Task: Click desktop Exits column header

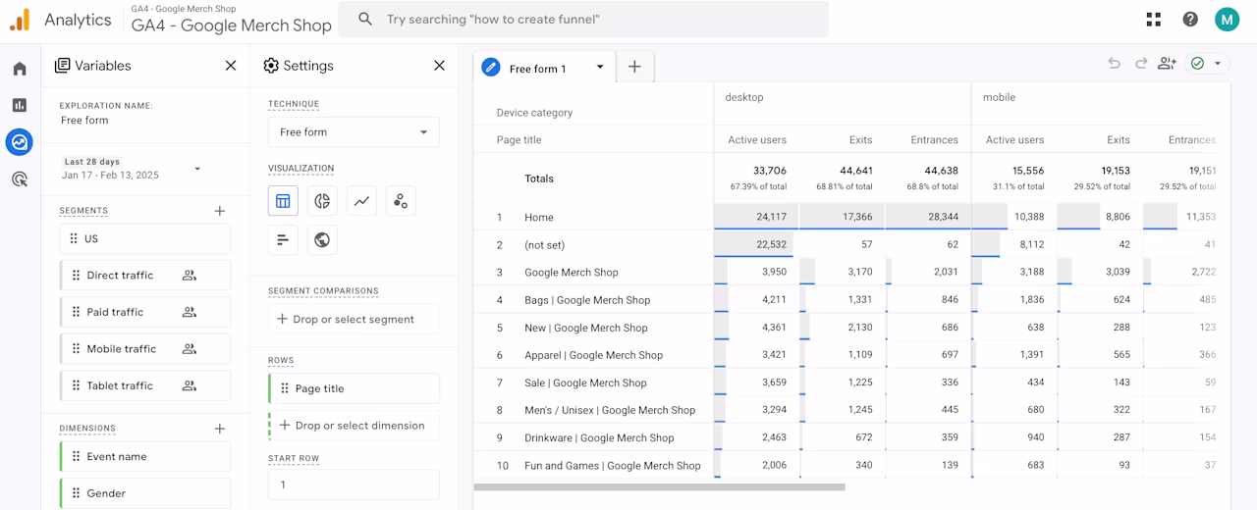Action: [x=860, y=140]
